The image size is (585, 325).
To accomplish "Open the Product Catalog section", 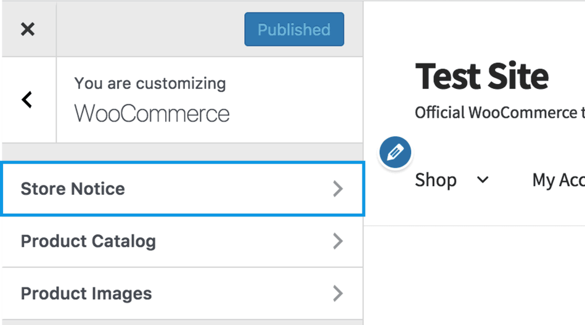I will pos(182,241).
